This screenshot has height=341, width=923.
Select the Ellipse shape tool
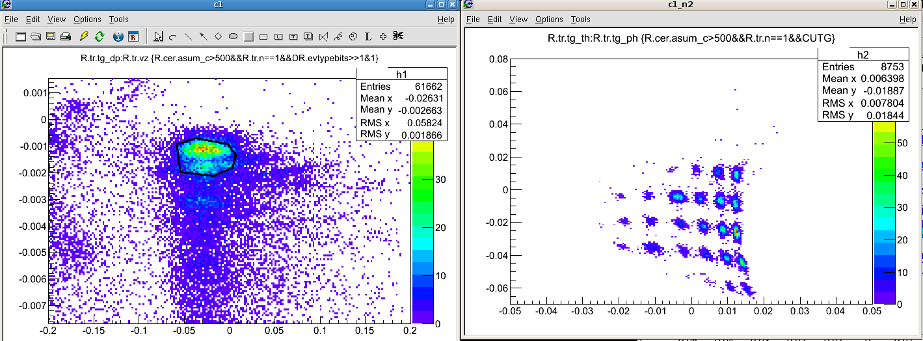(233, 36)
